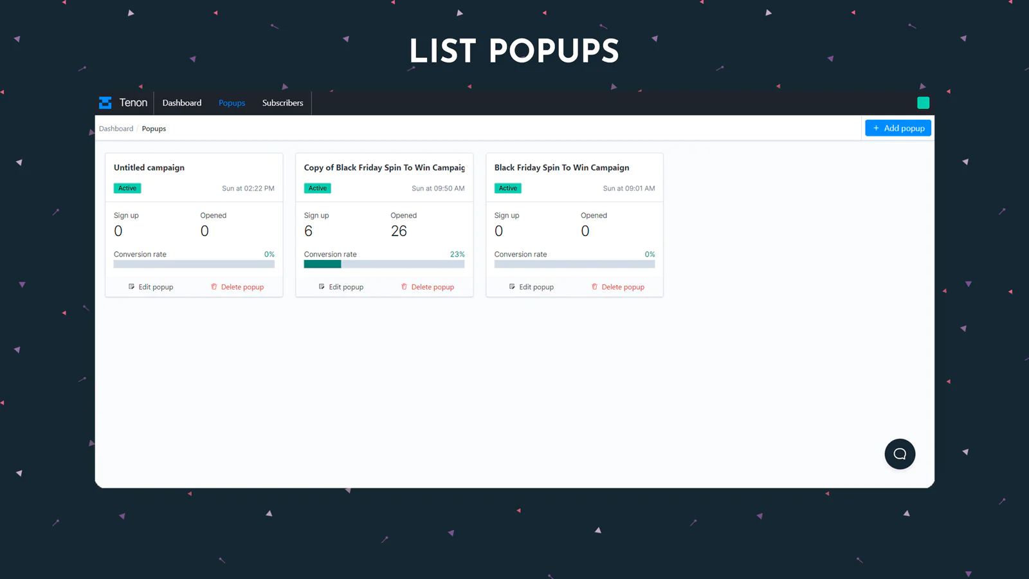Open the chat support bubble
Viewport: 1029px width, 579px height.
pyautogui.click(x=900, y=454)
